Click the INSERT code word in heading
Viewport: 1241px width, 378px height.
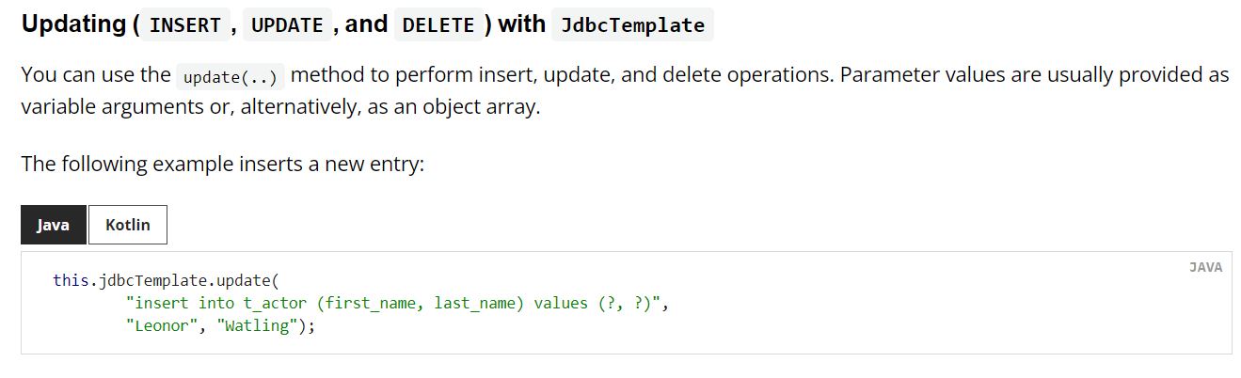pyautogui.click(x=184, y=25)
